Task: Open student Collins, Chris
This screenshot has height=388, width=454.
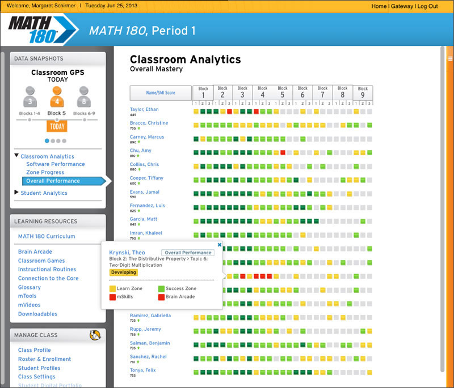Action: point(144,164)
